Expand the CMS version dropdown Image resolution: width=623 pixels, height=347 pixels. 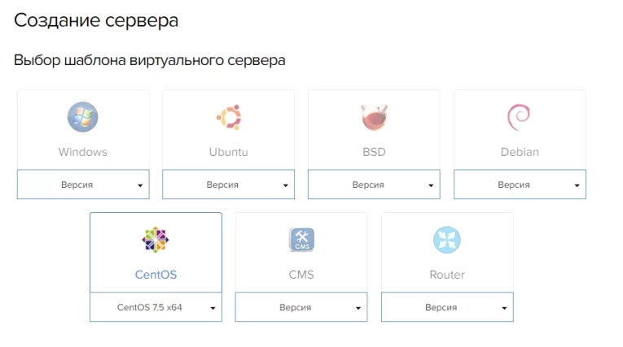pyautogui.click(x=301, y=307)
